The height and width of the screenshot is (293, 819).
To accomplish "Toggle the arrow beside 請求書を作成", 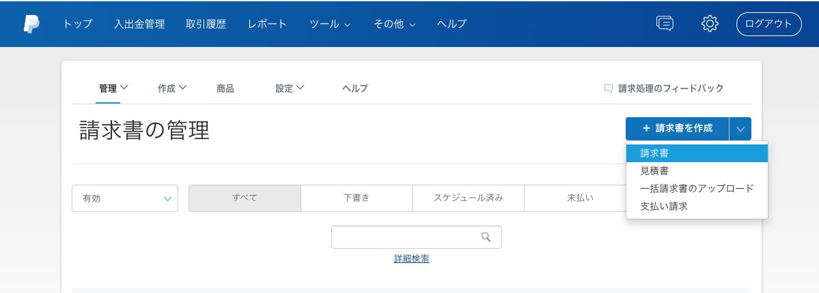I will tap(740, 129).
